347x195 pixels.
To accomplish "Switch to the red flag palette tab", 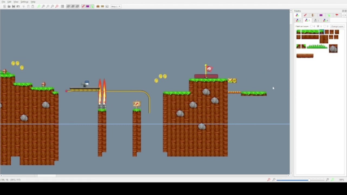I will click(337, 15).
